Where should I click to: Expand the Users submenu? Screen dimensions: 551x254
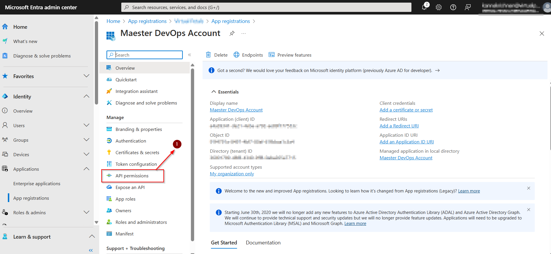coord(86,125)
